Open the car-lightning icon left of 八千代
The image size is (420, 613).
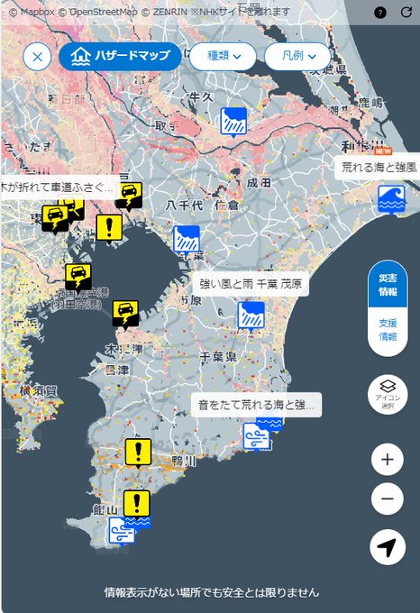coord(129,197)
